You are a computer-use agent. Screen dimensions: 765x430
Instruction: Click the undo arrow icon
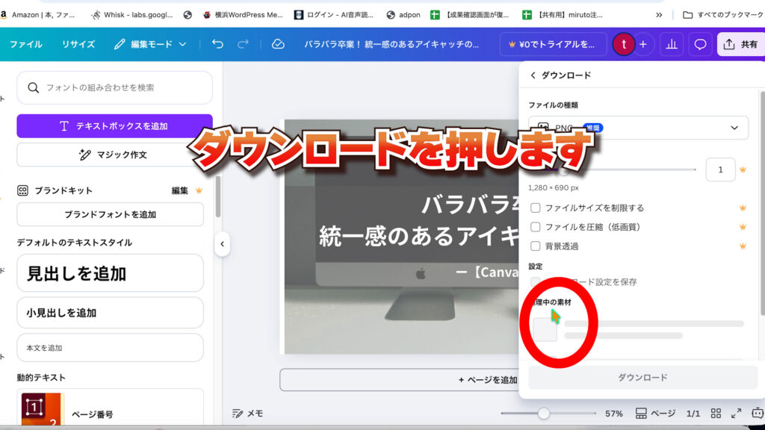[217, 44]
